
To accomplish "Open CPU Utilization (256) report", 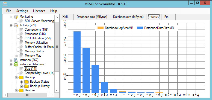I will coord(38,38).
